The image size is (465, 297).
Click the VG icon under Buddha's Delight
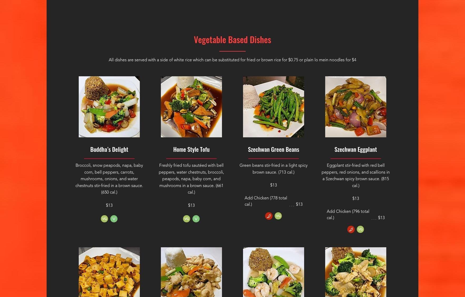[104, 219]
